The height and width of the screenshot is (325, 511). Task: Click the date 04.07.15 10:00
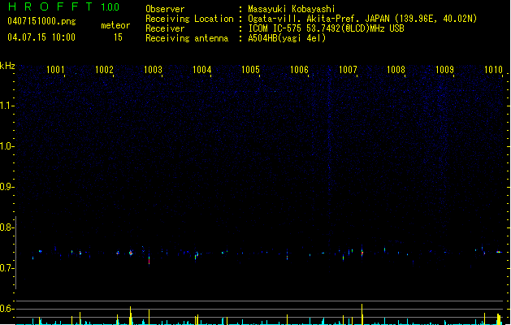tap(41, 37)
